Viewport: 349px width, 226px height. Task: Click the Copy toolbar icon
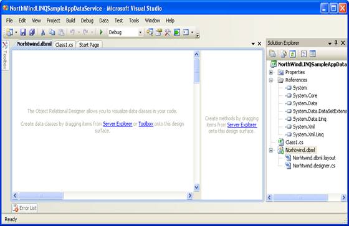click(52, 32)
